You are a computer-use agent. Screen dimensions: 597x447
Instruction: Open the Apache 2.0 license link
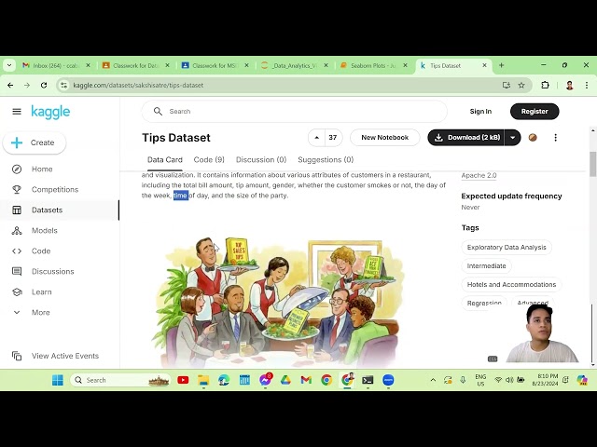[x=479, y=176]
